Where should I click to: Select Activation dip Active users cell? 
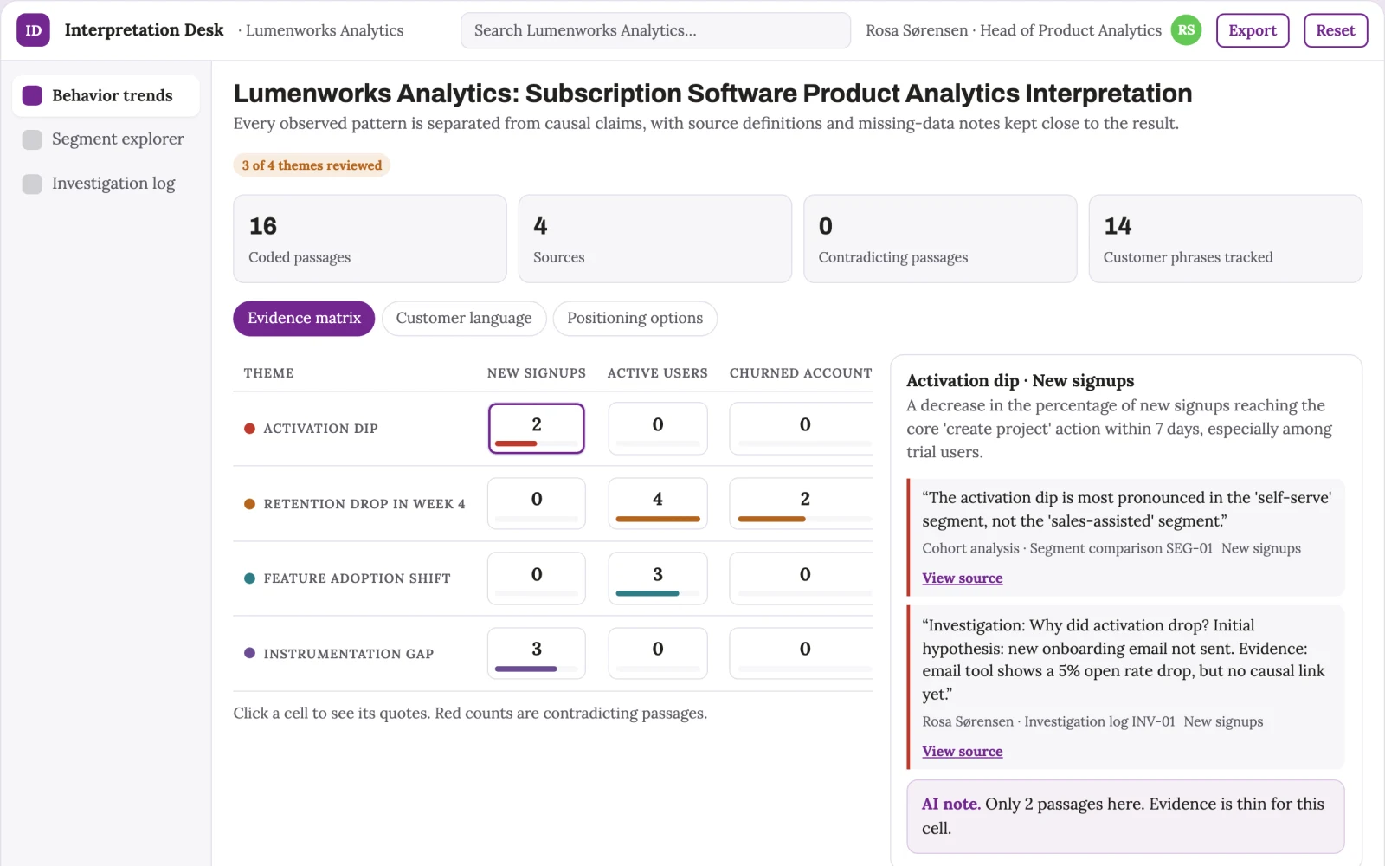click(658, 429)
